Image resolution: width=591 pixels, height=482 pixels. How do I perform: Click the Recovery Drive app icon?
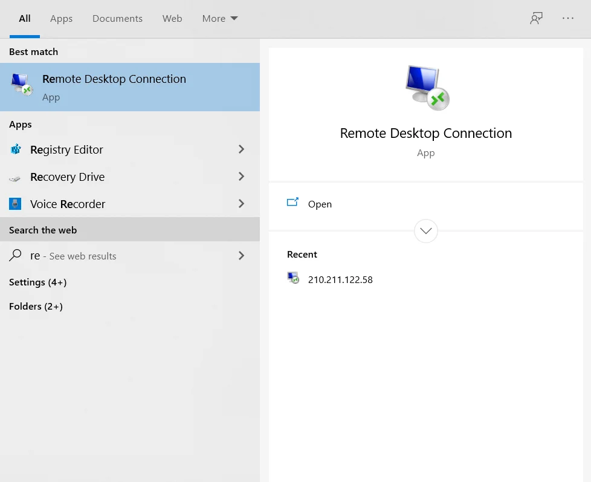click(x=15, y=178)
